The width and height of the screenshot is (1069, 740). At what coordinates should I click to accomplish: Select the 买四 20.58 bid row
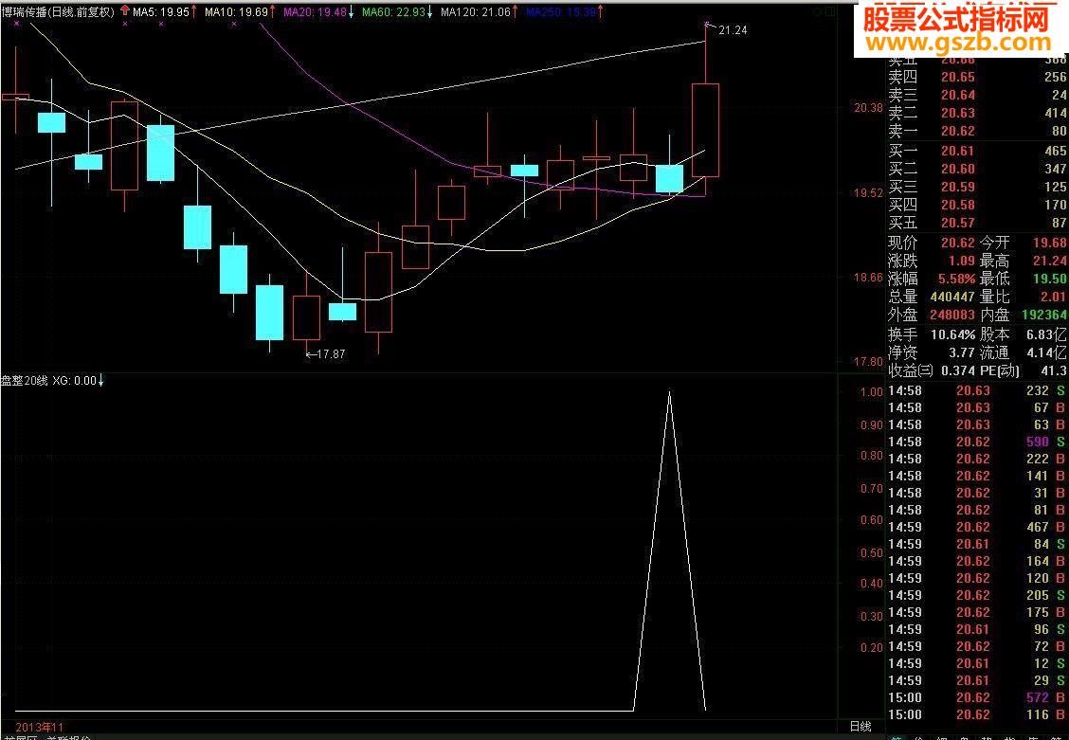[977, 205]
